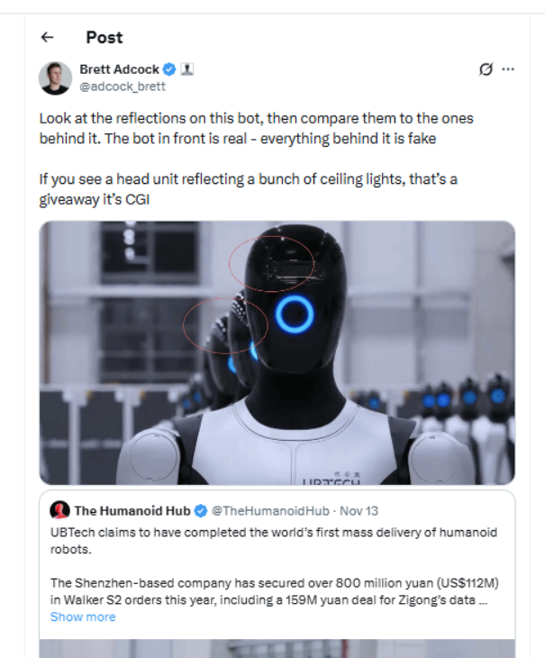Click the back arrow next to Post
This screenshot has width=545, height=658.
click(x=48, y=37)
